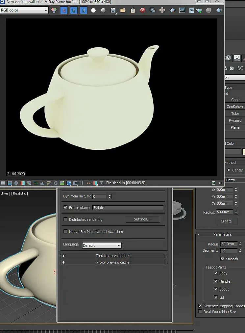The width and height of the screenshot is (245, 333).
Task: Select the Center creation method radio button
Action: (229, 170)
